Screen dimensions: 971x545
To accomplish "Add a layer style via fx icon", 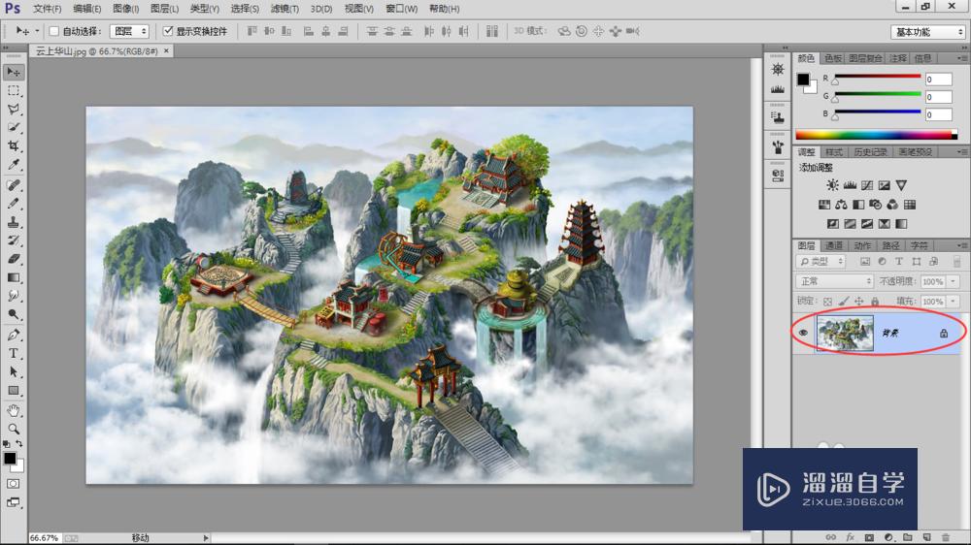I will 851,537.
